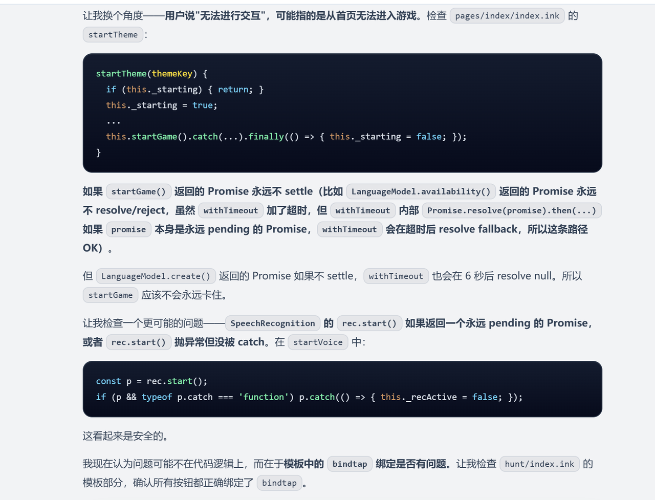
Task: Click the pages/index/index.ink inline code chip
Action: pos(507,16)
